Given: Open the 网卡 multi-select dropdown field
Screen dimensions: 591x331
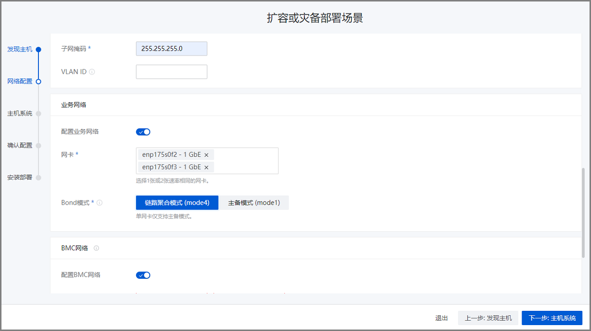Looking at the screenshot, I should 246,161.
